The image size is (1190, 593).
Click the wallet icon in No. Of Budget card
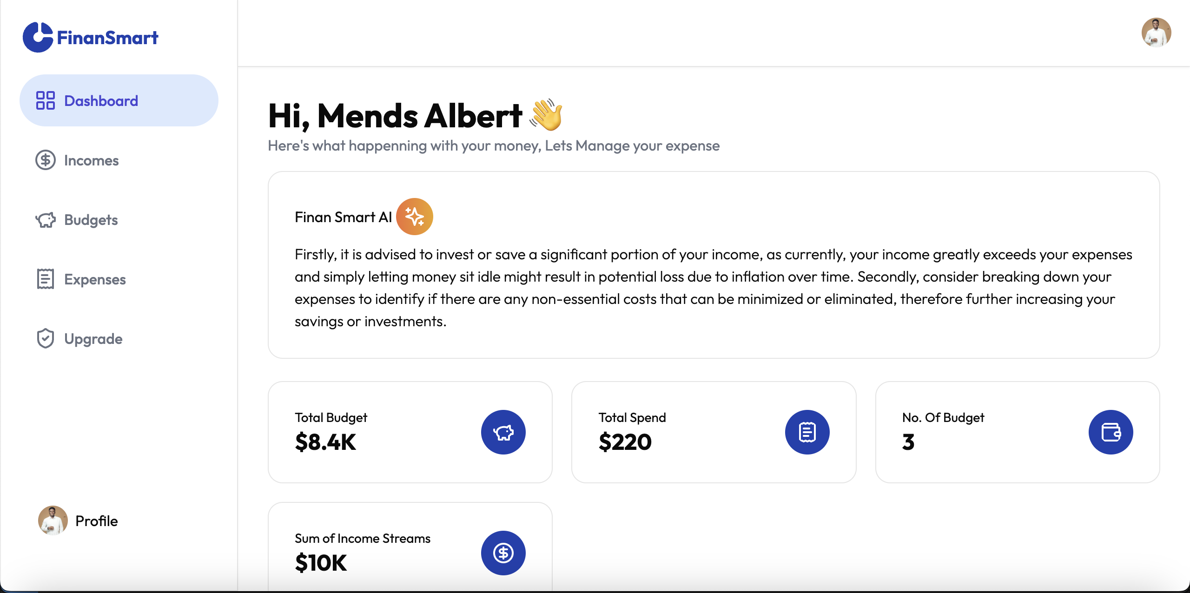[x=1111, y=432]
